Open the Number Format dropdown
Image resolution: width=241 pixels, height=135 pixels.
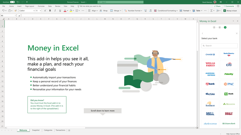point(133,10)
